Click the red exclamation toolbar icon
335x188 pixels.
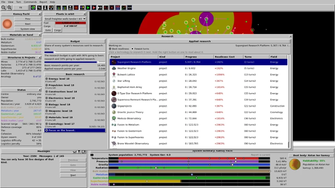106,8
